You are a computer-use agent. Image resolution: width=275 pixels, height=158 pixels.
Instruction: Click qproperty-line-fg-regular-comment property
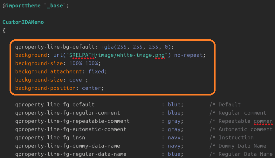[67, 113]
